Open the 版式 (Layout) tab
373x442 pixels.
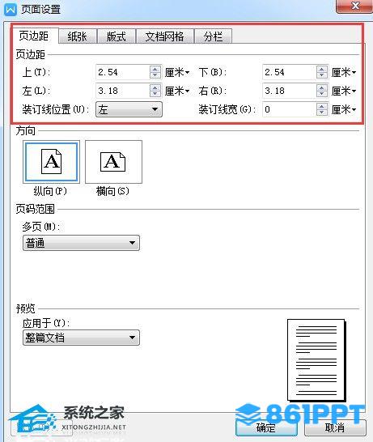116,36
